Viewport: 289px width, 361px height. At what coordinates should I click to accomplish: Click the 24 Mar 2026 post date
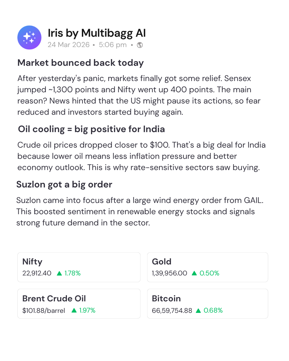(x=69, y=45)
